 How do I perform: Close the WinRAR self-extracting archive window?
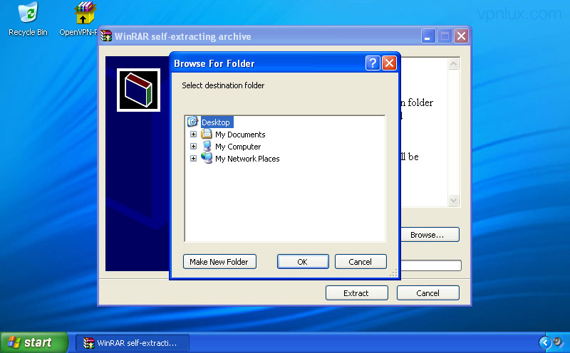tap(461, 36)
